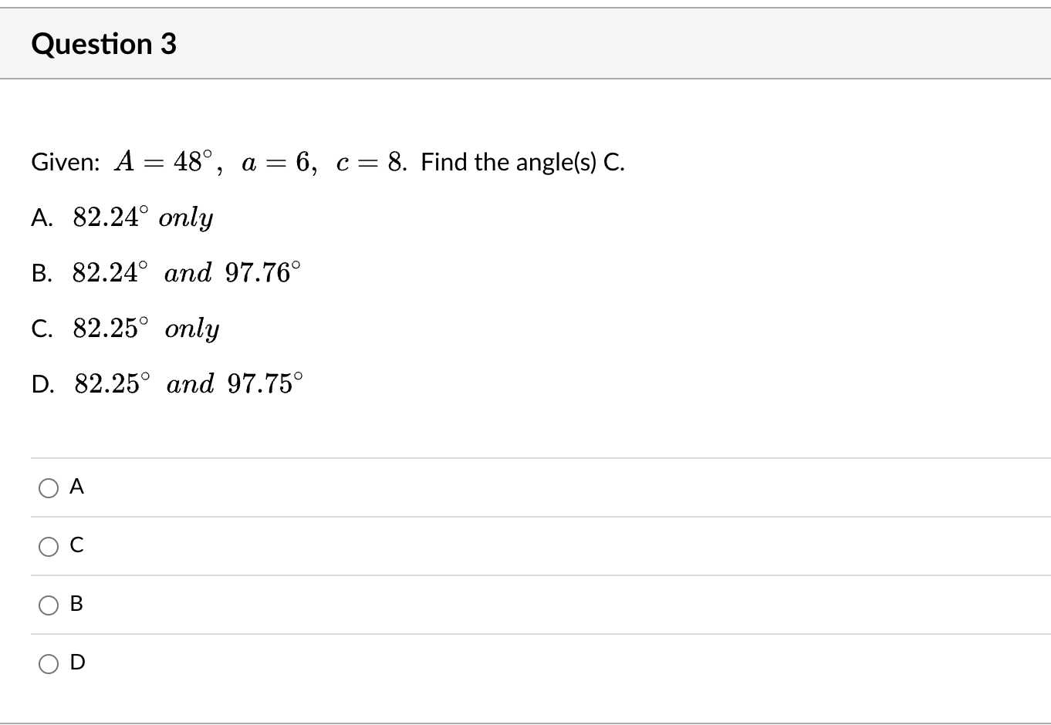Viewport: 1051px width, 725px height.
Task: Click the choice text '82.24° and 97.76°'
Action: click(x=185, y=272)
